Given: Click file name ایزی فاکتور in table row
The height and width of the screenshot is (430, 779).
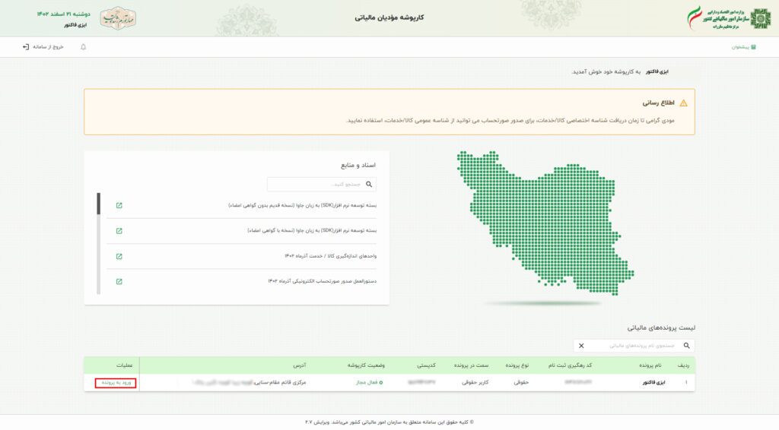Looking at the screenshot, I should [x=653, y=382].
